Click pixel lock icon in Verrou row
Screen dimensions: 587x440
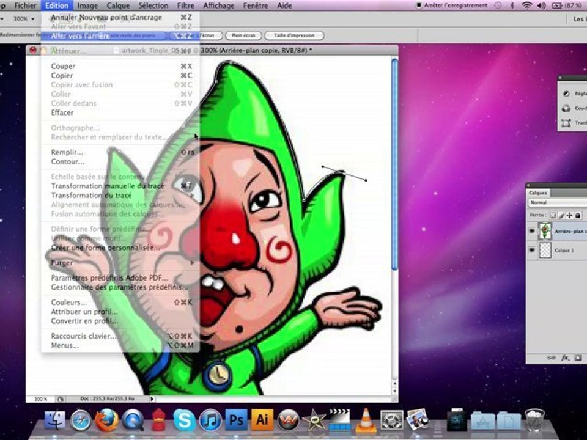(x=553, y=215)
